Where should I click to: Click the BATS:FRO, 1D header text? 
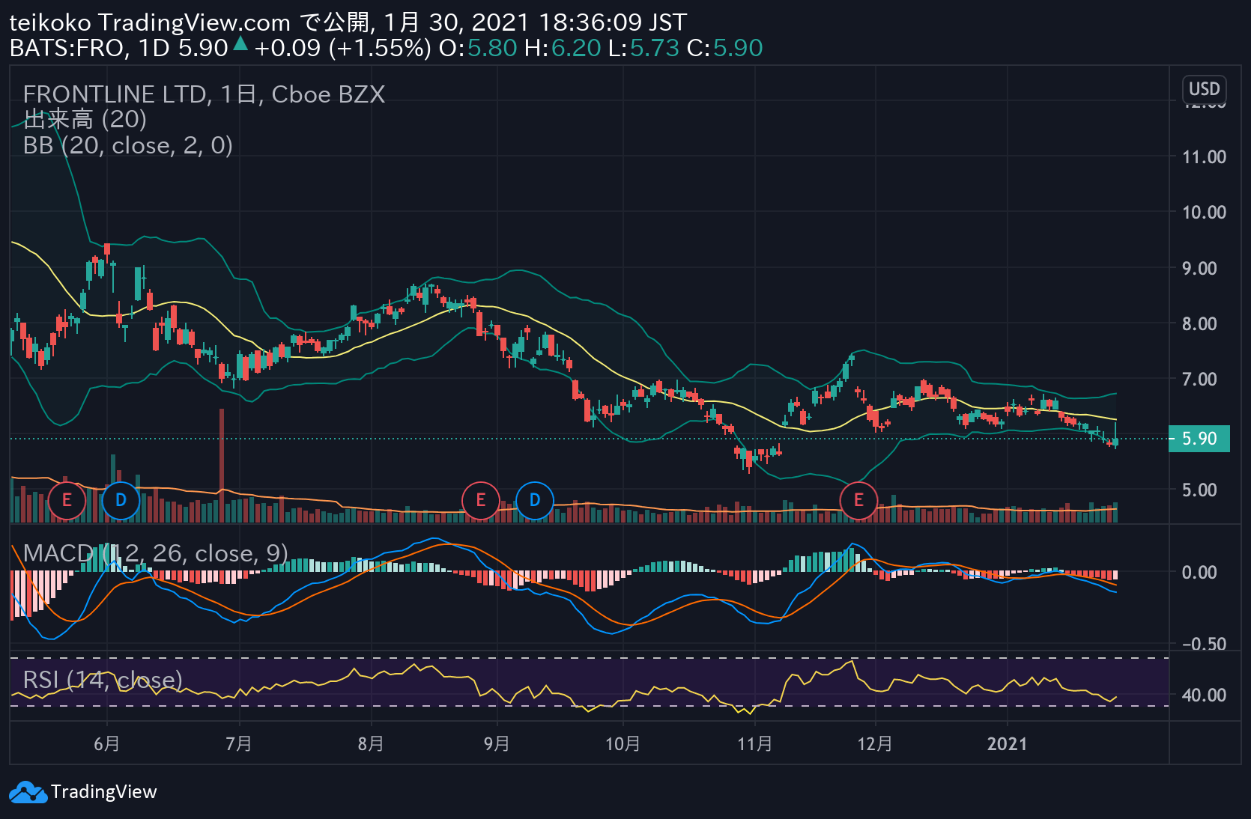90,48
